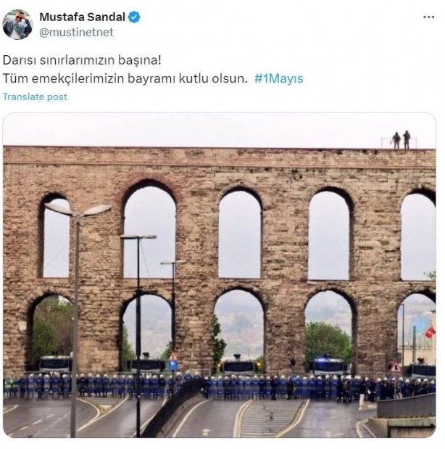Screen dimensions: 445x449
Task: Open the #1Mayıs hashtag
Action: coord(278,78)
